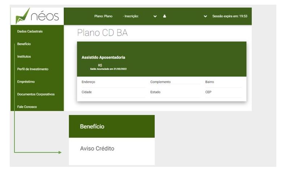Open Documentos Corporativos in the sidebar
290x173 pixels.
click(36, 94)
